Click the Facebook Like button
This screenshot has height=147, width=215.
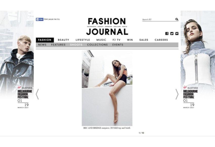(x=40, y=19)
